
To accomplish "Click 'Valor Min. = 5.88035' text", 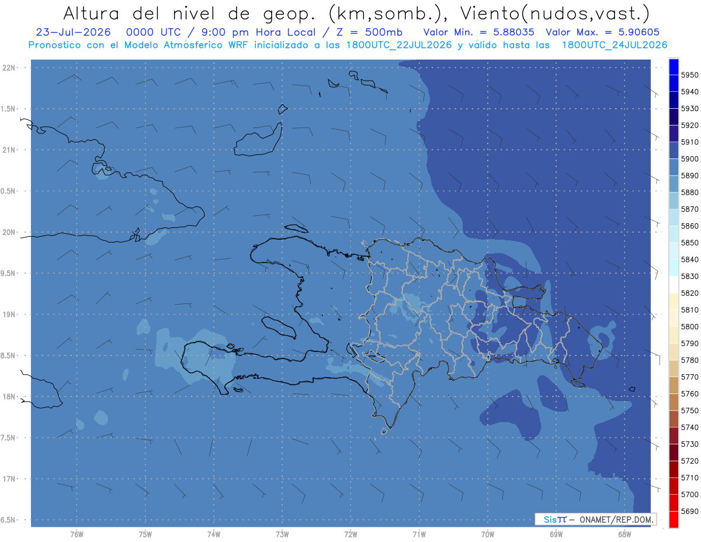I will tap(478, 32).
